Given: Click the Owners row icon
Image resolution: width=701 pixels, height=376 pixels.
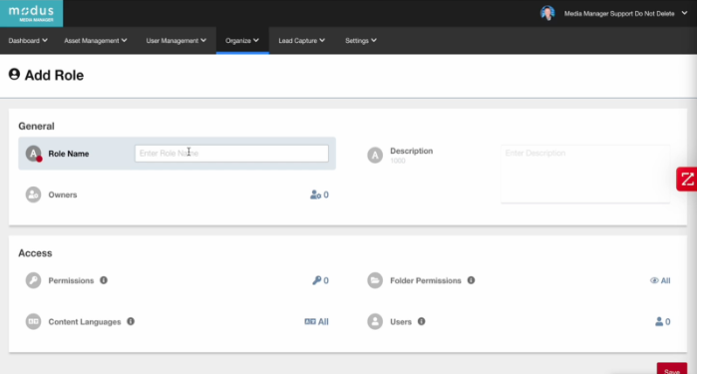Looking at the screenshot, I should click(x=33, y=194).
